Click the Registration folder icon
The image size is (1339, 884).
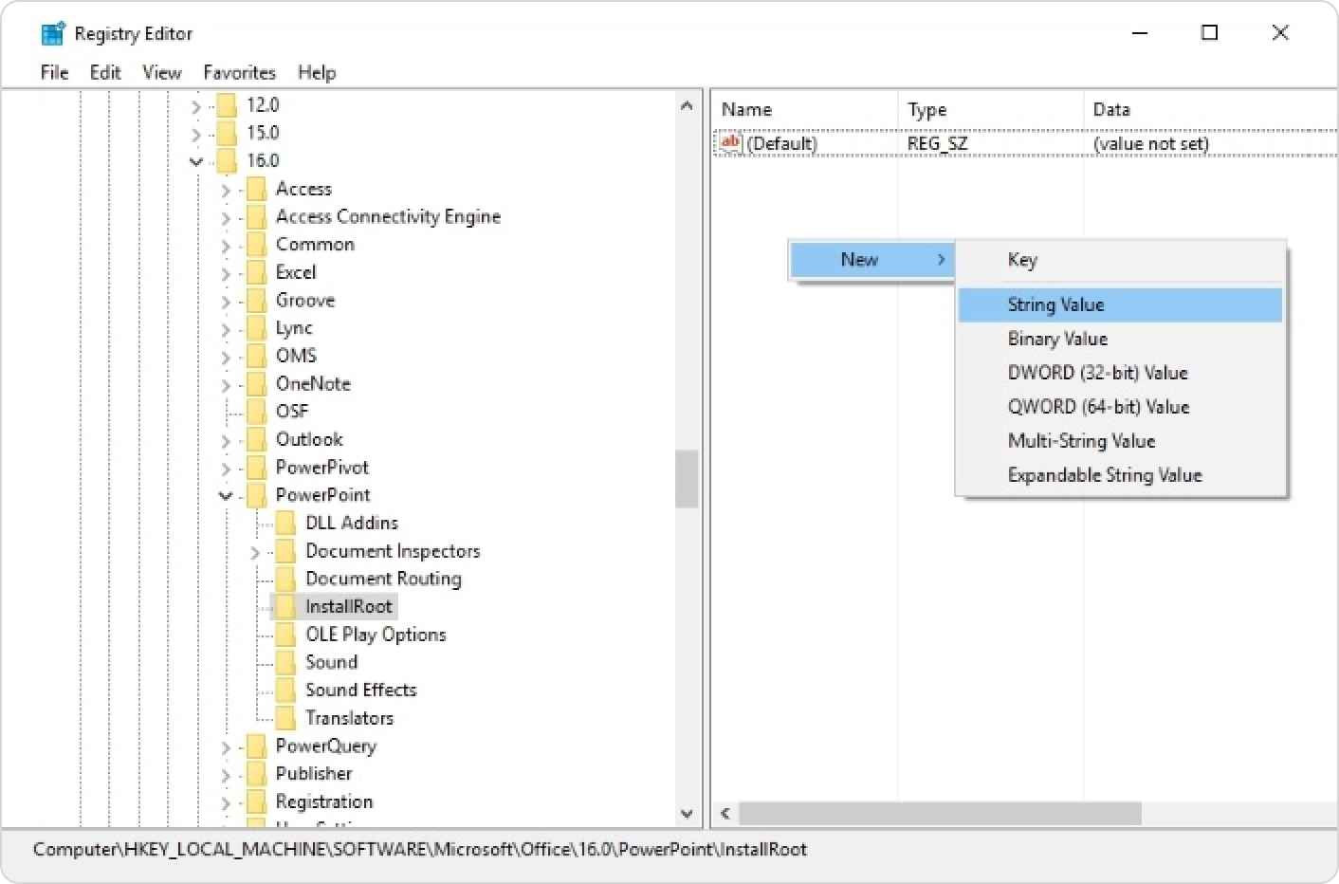255,801
